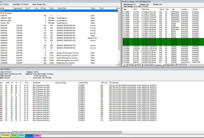This screenshot has height=138, width=204.
Task: Select the History tab in Product Lookup
Action: click(160, 65)
